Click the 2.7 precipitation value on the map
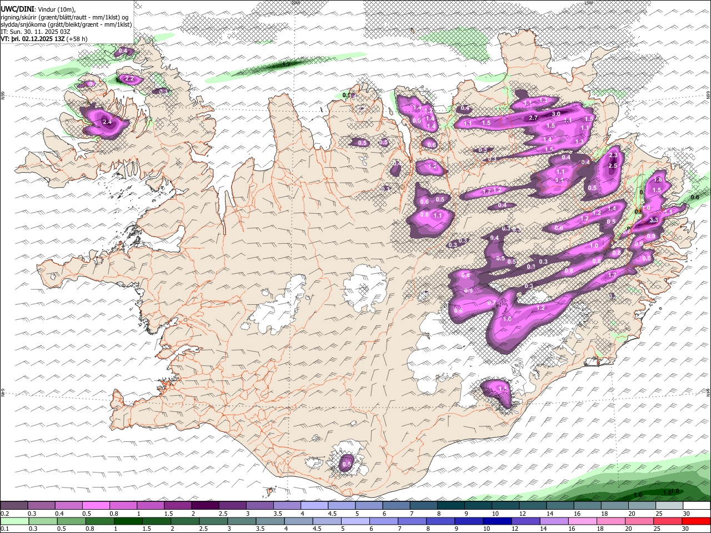The height and width of the screenshot is (533, 711). [x=534, y=118]
